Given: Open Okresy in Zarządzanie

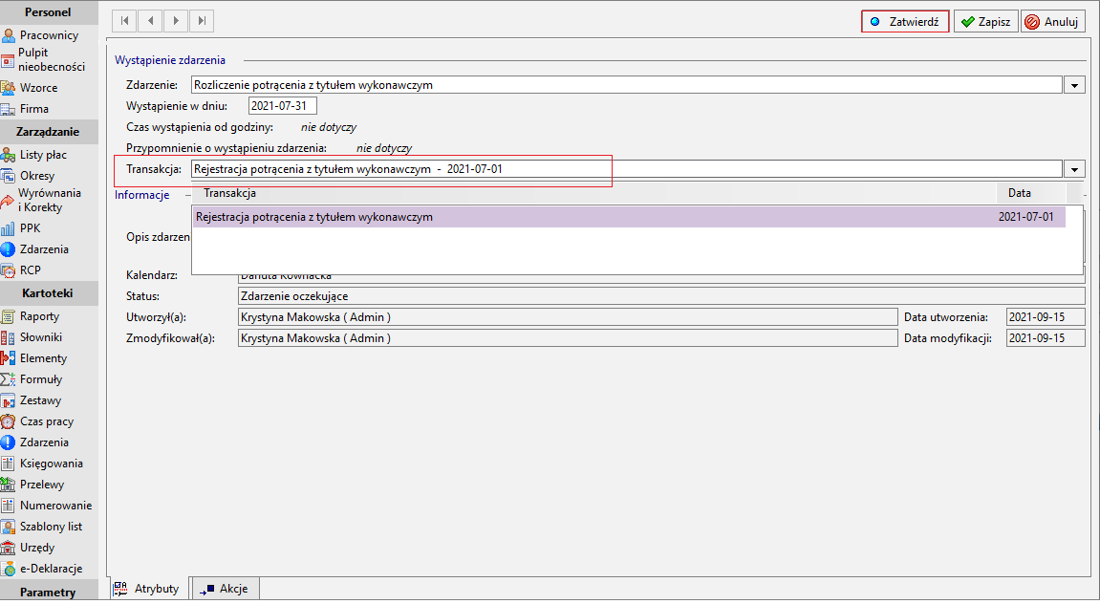Looking at the screenshot, I should pyautogui.click(x=28, y=176).
